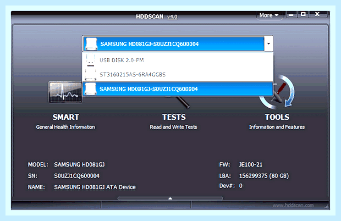Click the drive icon in the selected combo box
Image resolution: width=341 pixels, height=221 pixels.
[x=91, y=44]
